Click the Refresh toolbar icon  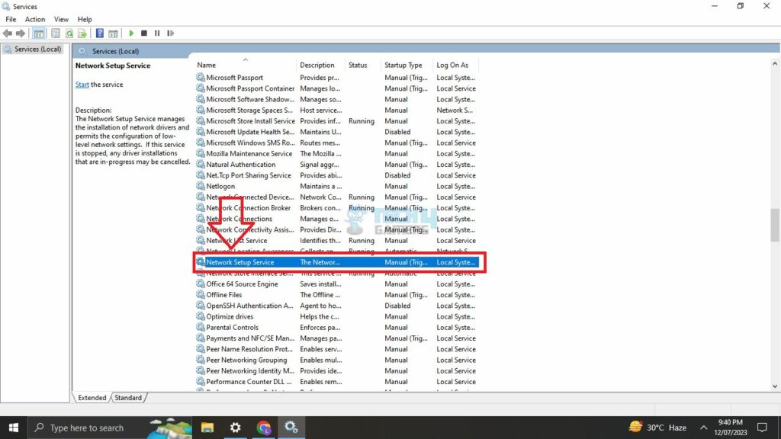point(69,34)
